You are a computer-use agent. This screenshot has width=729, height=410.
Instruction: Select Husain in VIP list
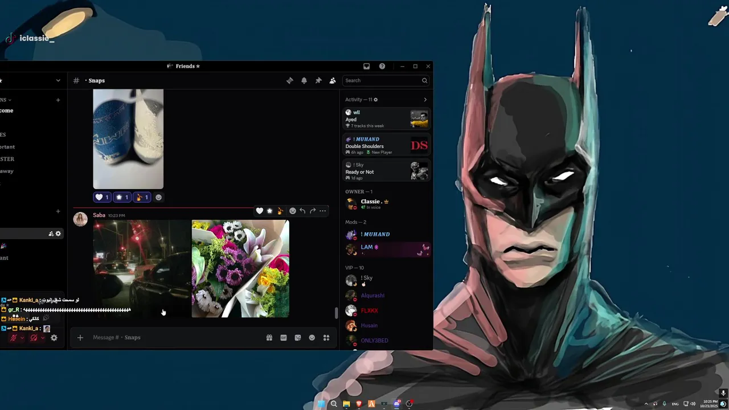pos(386,326)
